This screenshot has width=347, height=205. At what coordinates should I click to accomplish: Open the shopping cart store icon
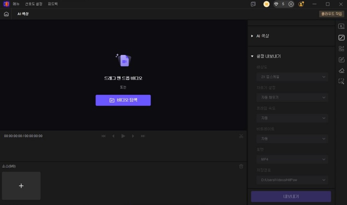coord(266,4)
